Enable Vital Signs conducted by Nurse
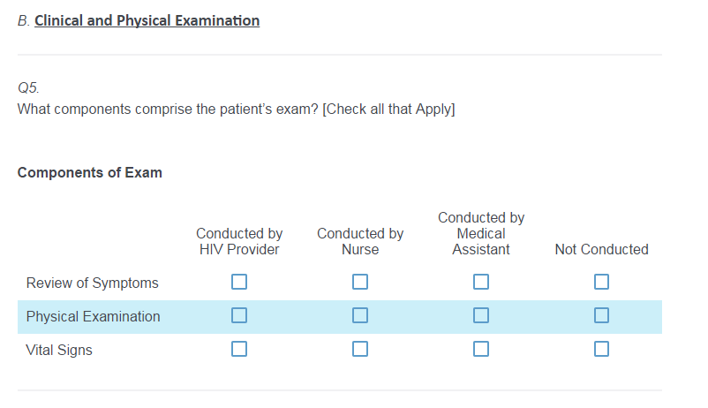Viewport: 708px width, 408px height. tap(360, 350)
